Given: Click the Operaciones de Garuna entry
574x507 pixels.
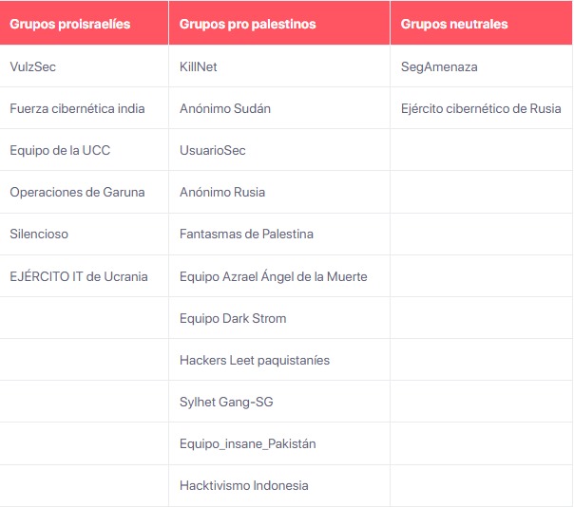Looking at the screenshot, I should [x=77, y=193].
